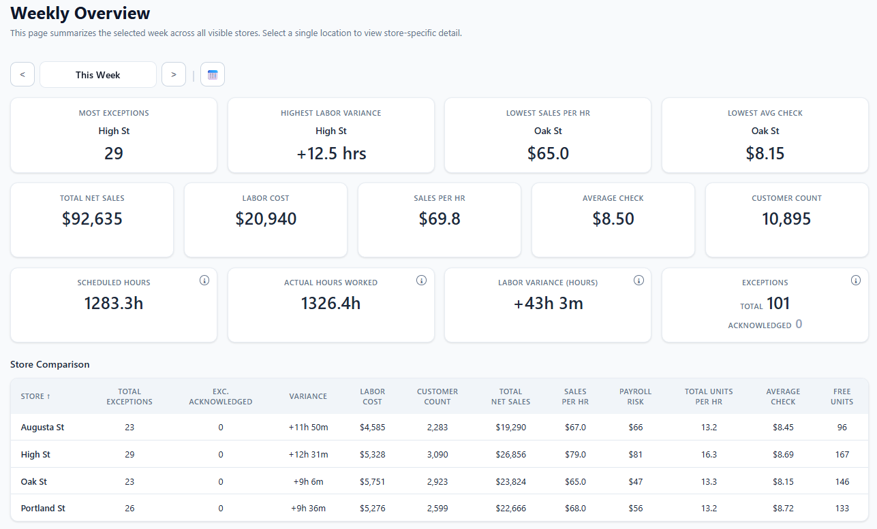Click Augusta St payroll risk value $66
This screenshot has width=877, height=529.
[x=636, y=428]
